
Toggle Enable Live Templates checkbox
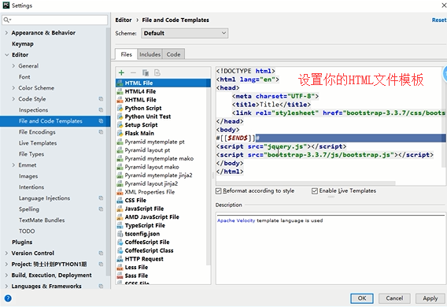click(x=315, y=190)
